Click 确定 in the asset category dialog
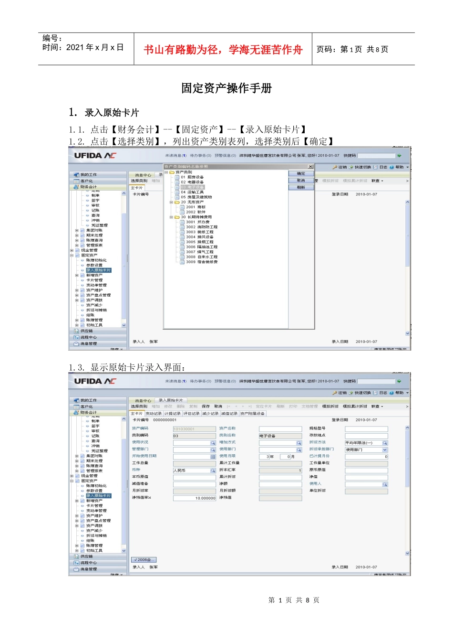 (x=301, y=174)
